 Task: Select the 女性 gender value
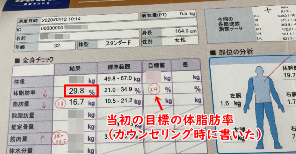point(180,40)
